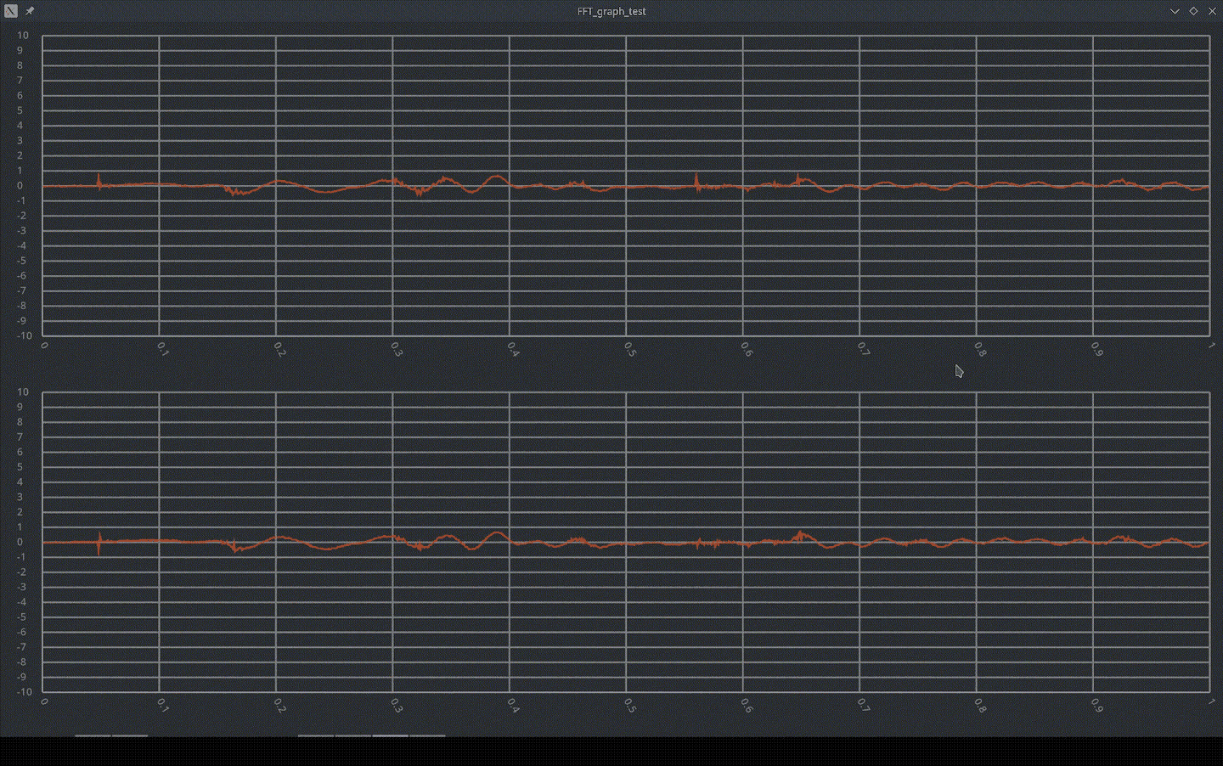
Task: Click the X11 application icon in title bar
Action: (x=11, y=11)
